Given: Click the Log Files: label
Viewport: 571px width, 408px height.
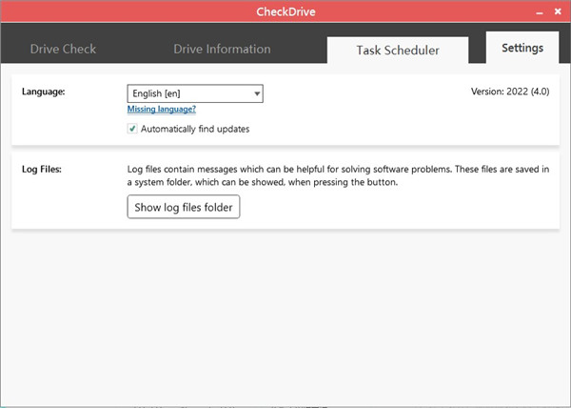Looking at the screenshot, I should pyautogui.click(x=42, y=169).
